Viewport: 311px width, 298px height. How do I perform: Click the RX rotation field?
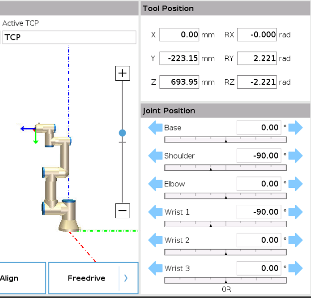click(257, 35)
